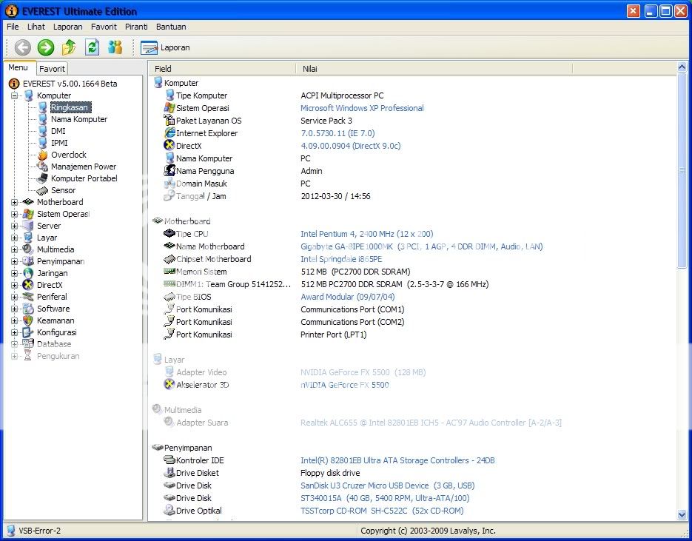This screenshot has height=541, width=692.
Task: Open the Laporan menu in menu bar
Action: tap(67, 27)
